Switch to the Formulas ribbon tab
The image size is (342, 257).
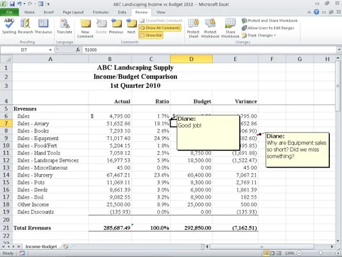[x=101, y=12]
